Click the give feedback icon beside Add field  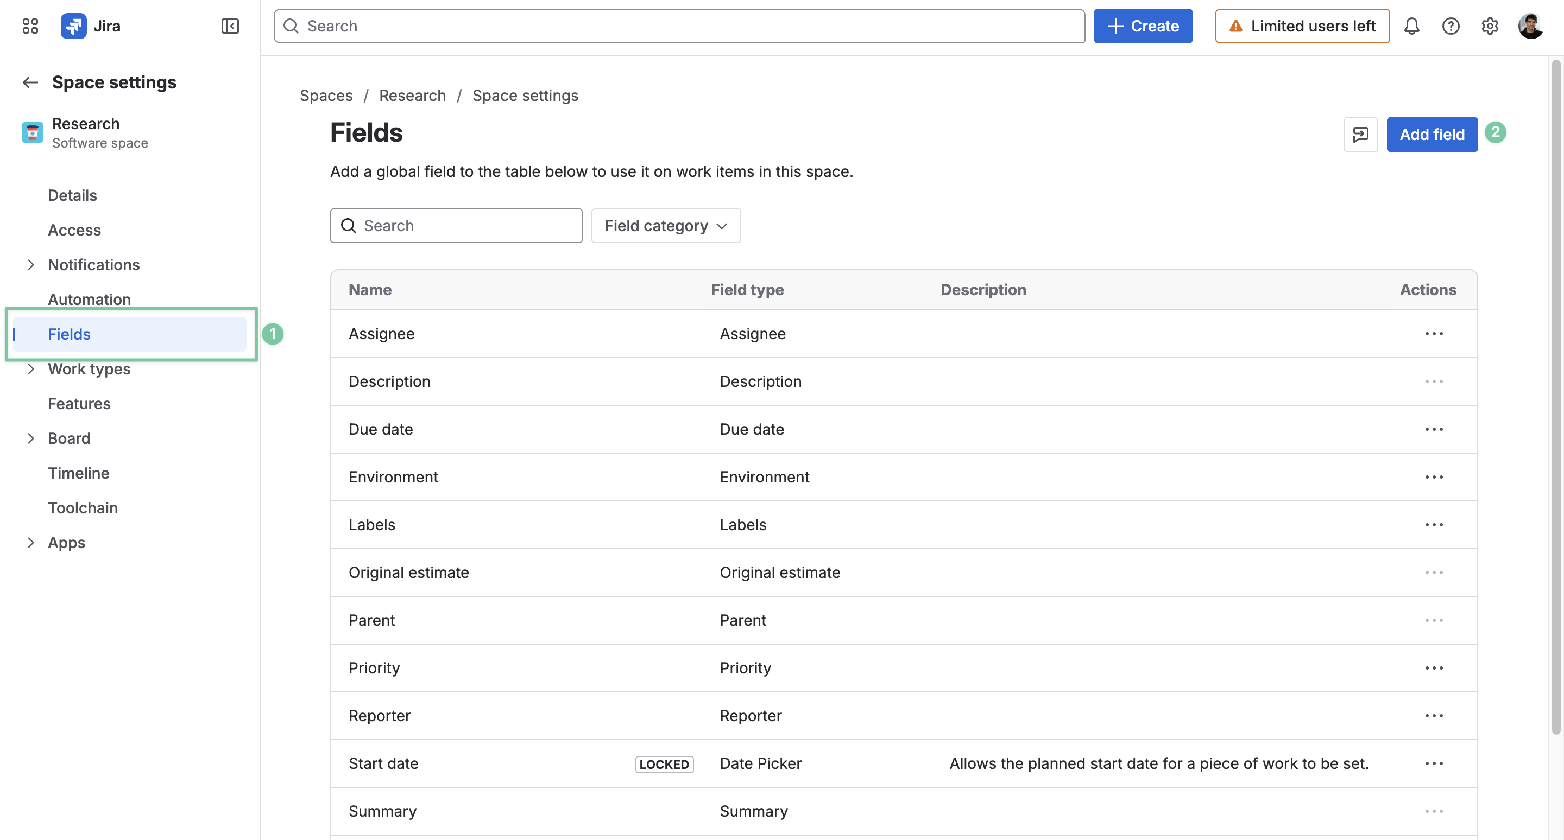(x=1360, y=134)
